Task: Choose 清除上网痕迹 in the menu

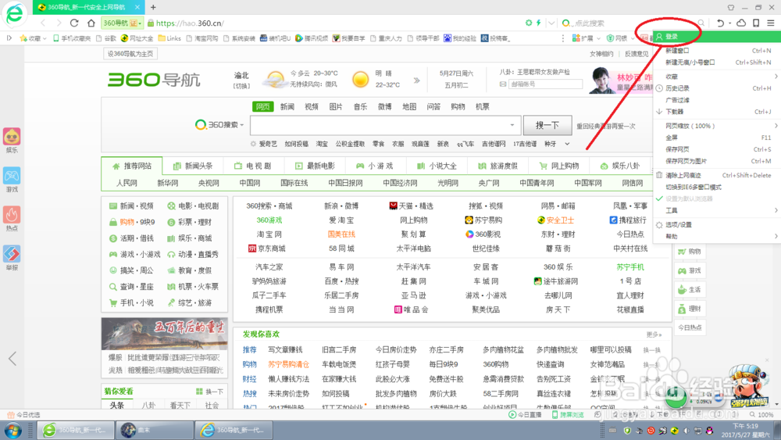Action: (x=715, y=175)
